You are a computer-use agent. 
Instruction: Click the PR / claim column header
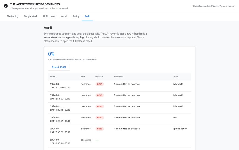point(119,77)
